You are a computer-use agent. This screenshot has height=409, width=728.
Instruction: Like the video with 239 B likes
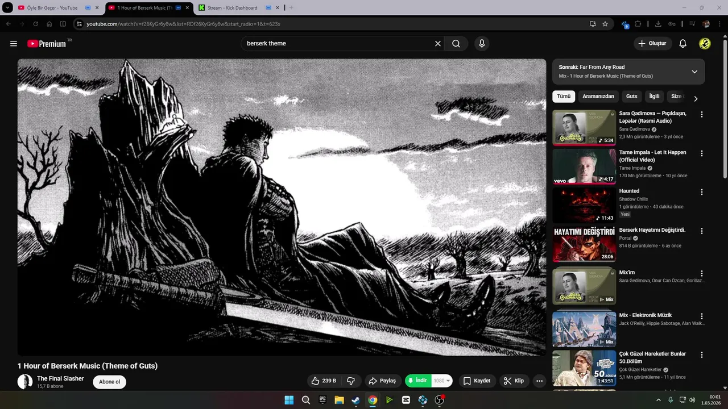[x=324, y=381]
